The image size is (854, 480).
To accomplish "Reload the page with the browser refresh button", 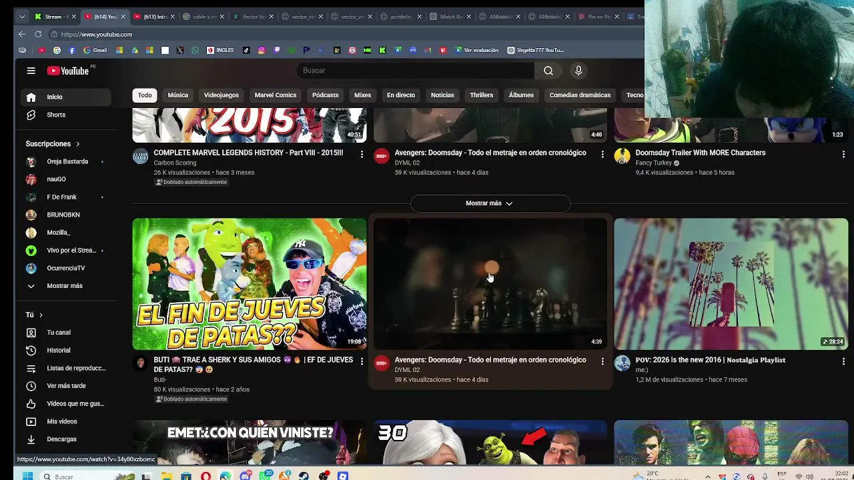I will point(38,34).
